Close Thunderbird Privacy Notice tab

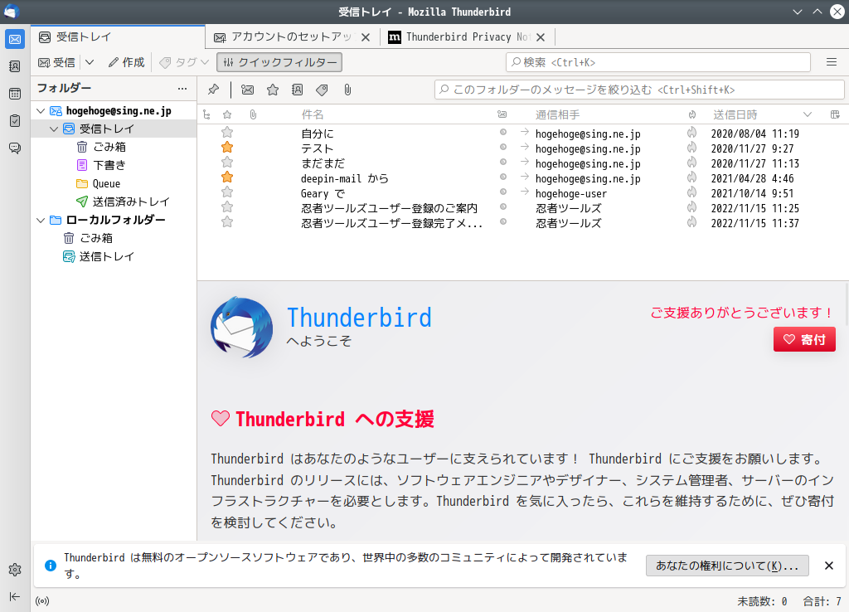[541, 37]
